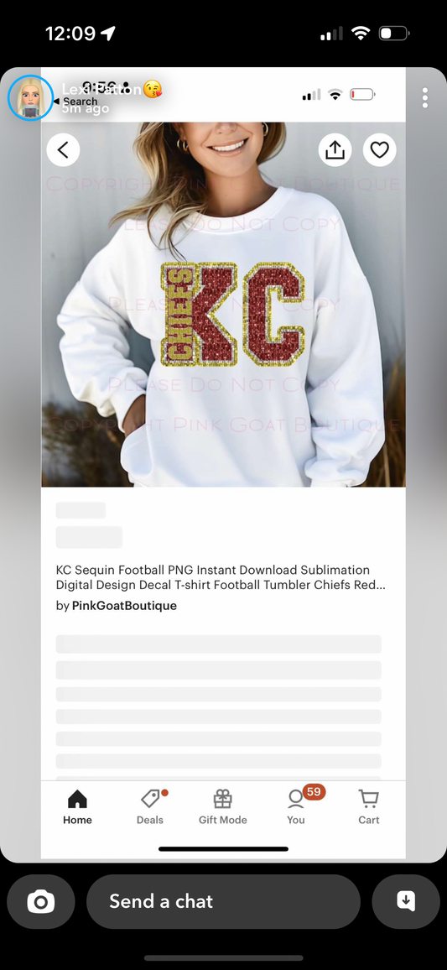
Task: View the Cart
Action: [368, 807]
